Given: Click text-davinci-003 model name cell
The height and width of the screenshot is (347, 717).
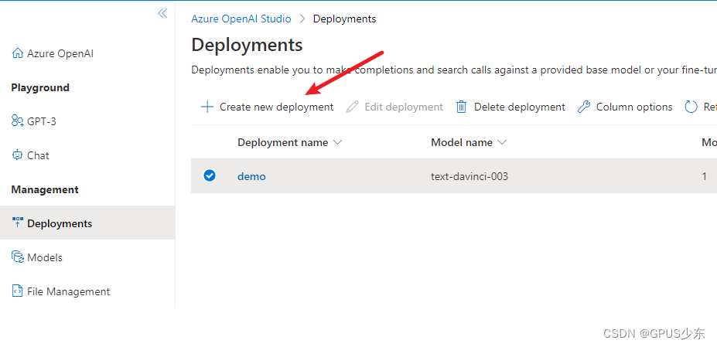Looking at the screenshot, I should tap(469, 176).
